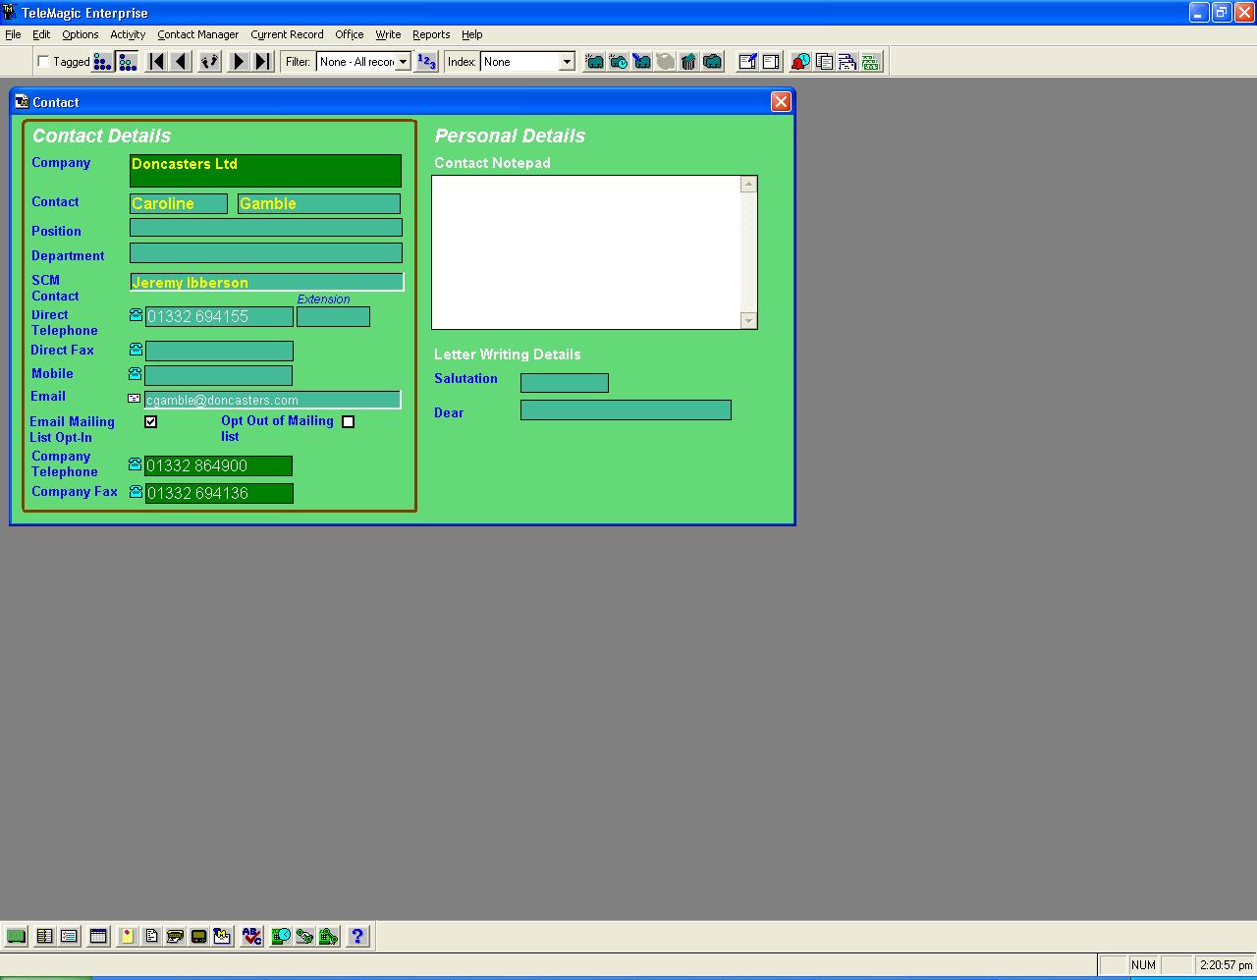The height and width of the screenshot is (980, 1257).
Task: Click the Company Telephone field 01332 864900
Action: (218, 465)
